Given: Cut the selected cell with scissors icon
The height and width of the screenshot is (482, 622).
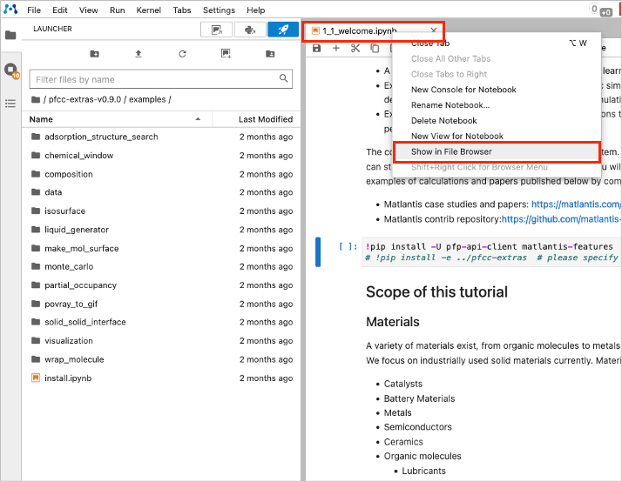Looking at the screenshot, I should [x=355, y=48].
